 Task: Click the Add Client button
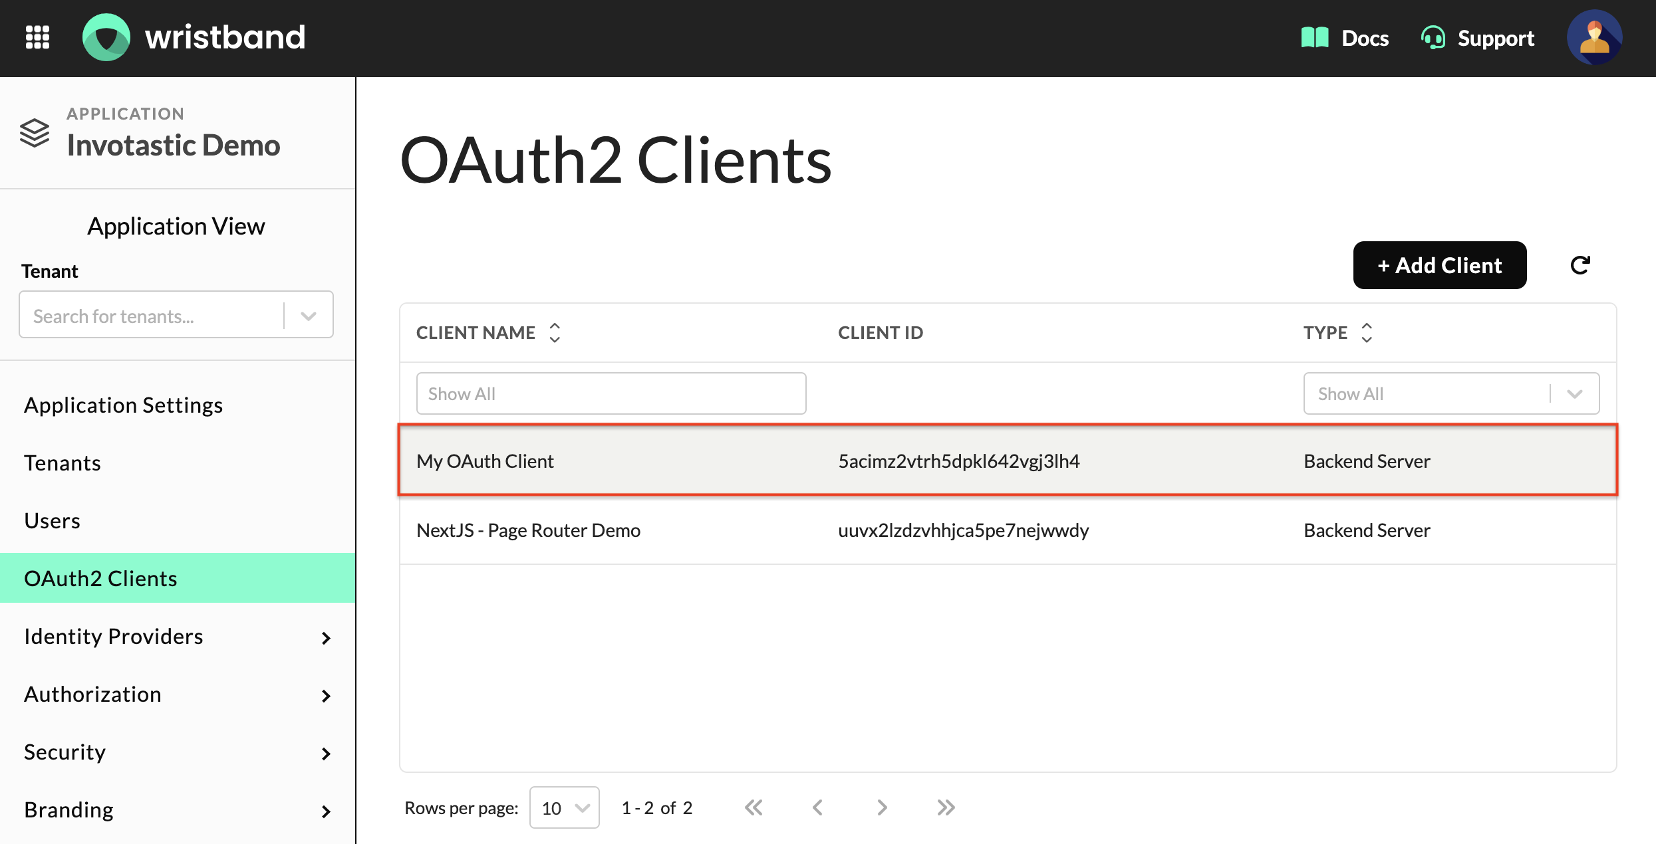[x=1440, y=265]
